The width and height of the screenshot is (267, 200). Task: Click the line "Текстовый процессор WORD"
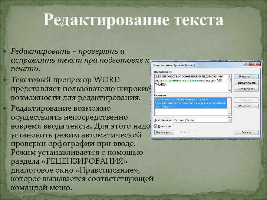click(x=65, y=80)
